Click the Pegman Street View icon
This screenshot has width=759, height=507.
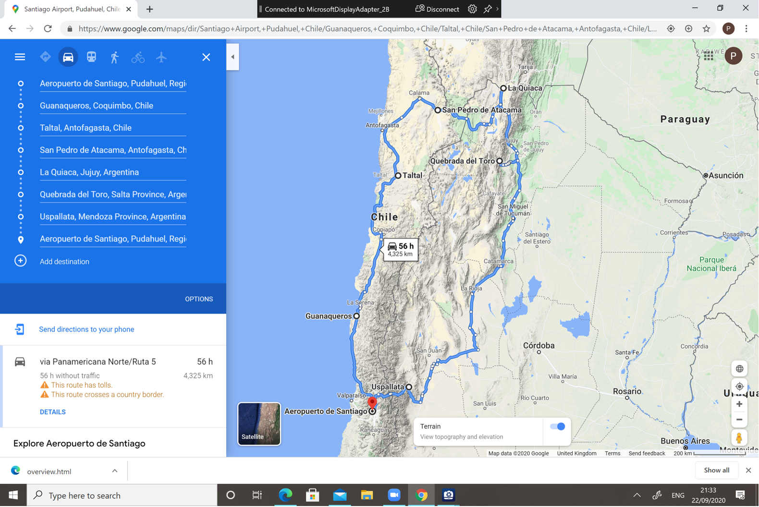[739, 437]
